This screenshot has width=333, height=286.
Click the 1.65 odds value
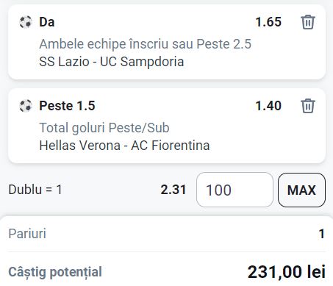[268, 22]
